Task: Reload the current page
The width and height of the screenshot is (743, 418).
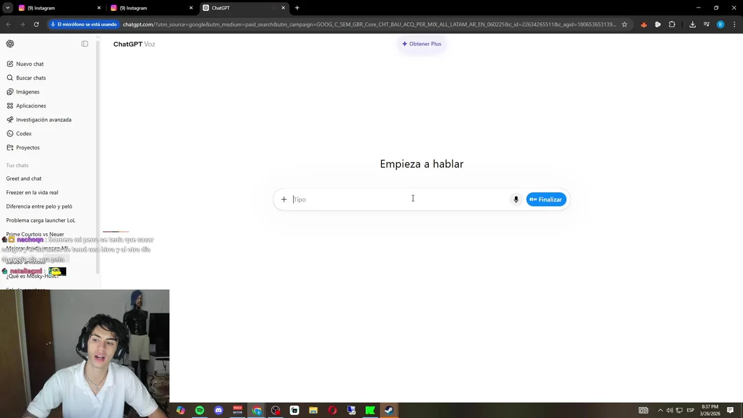Action: (x=36, y=24)
